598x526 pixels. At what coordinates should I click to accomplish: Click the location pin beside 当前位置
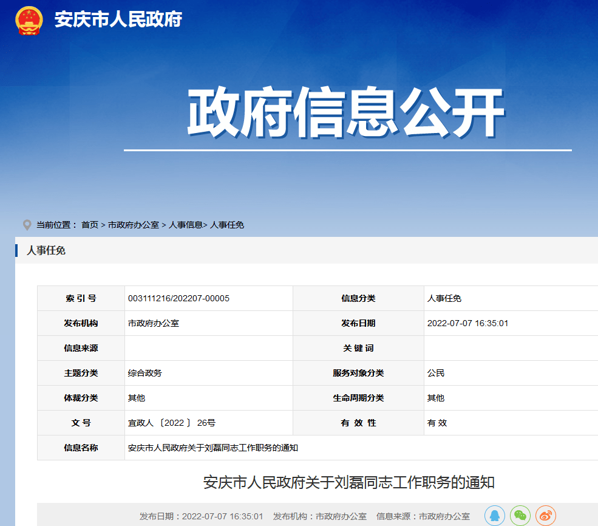pyautogui.click(x=25, y=224)
